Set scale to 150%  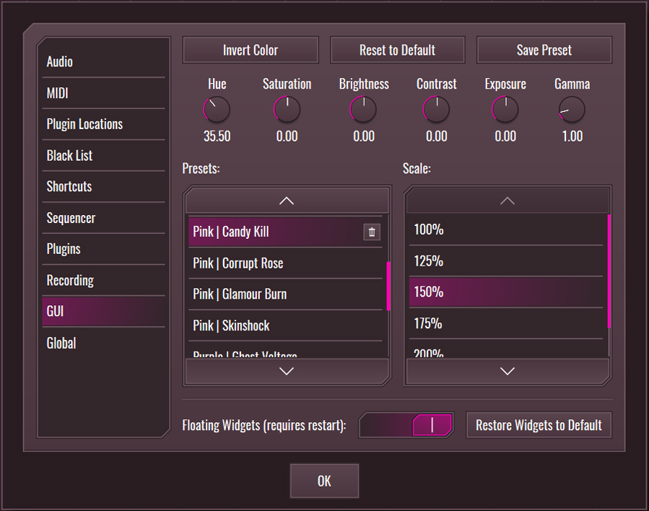click(x=506, y=292)
